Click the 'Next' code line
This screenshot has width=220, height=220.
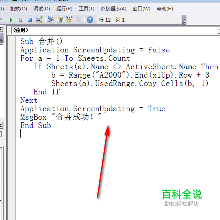(29, 100)
